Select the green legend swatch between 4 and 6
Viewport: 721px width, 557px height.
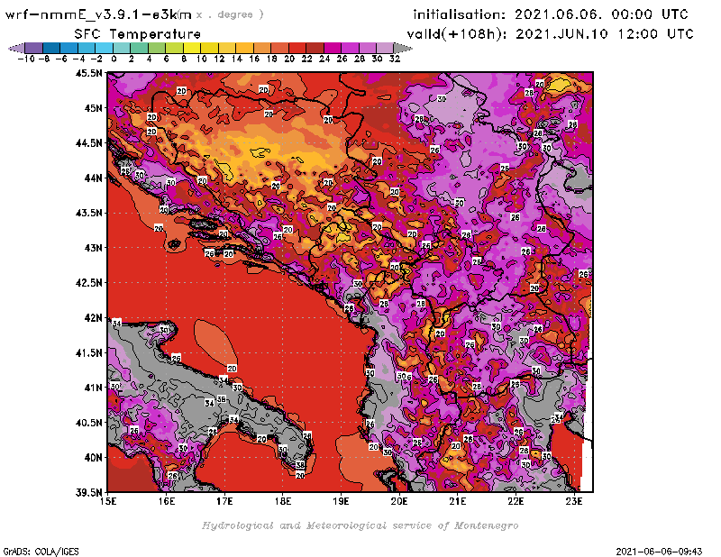click(157, 48)
